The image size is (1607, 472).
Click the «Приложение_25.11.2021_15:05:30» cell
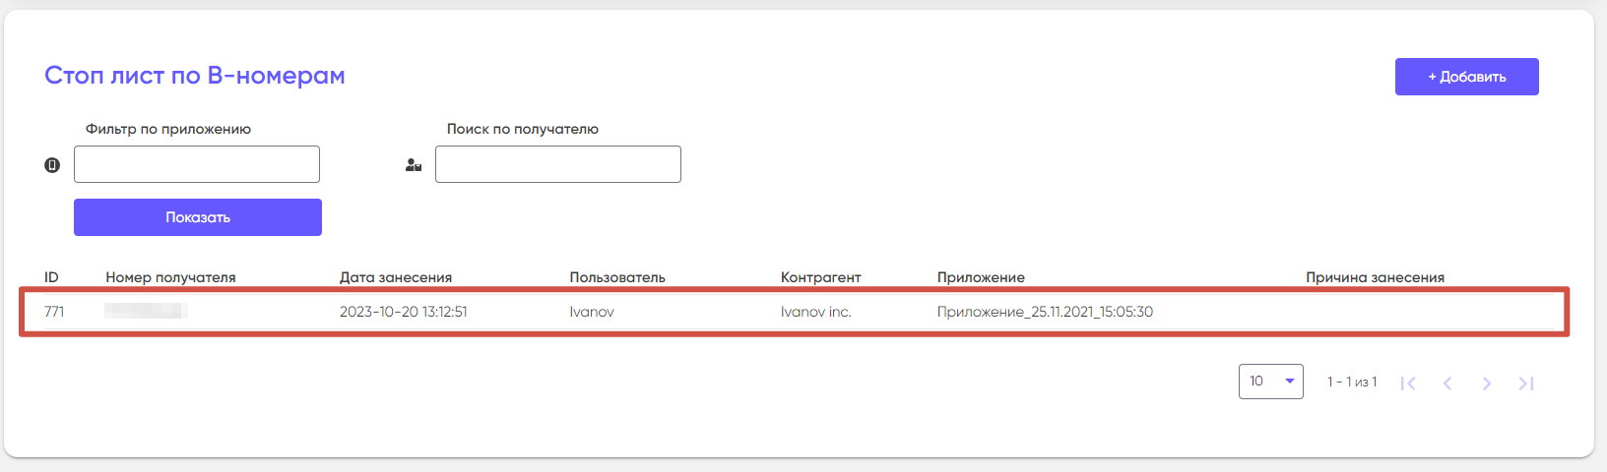[1045, 312]
